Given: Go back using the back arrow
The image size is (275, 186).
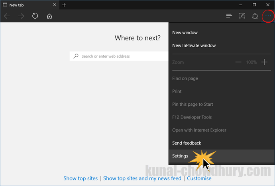Looking at the screenshot, I should (7, 16).
